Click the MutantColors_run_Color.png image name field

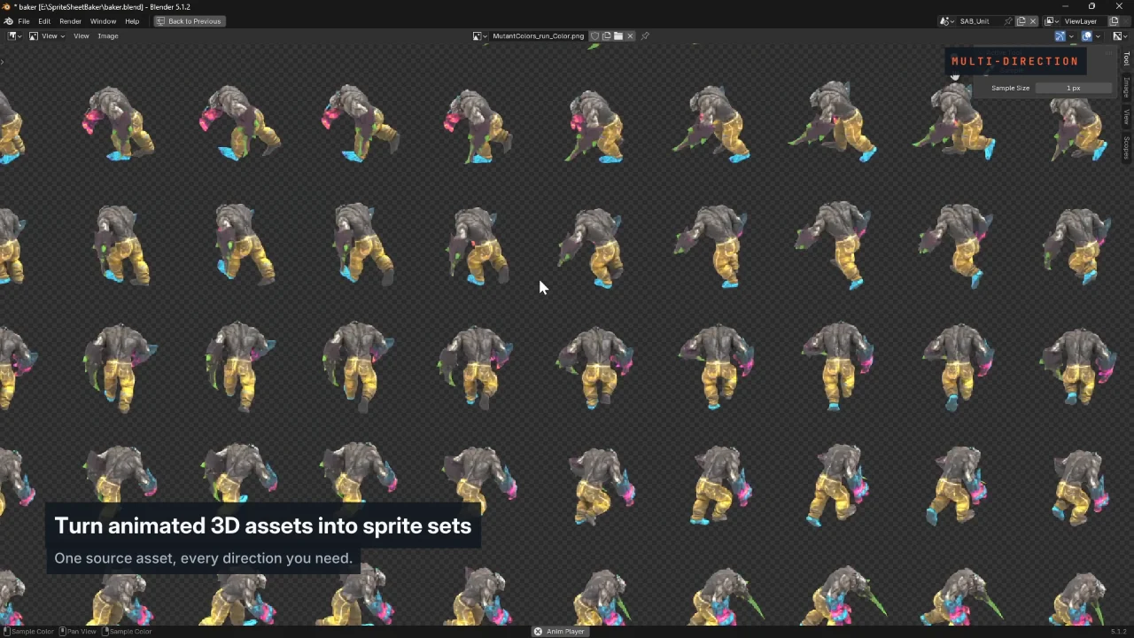(538, 36)
